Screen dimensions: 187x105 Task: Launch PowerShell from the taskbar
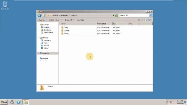pos(19,102)
